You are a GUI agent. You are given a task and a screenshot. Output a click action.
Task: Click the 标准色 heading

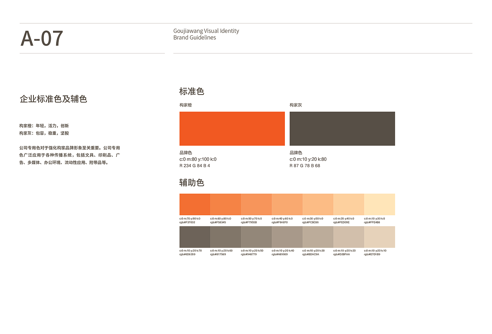pyautogui.click(x=191, y=91)
